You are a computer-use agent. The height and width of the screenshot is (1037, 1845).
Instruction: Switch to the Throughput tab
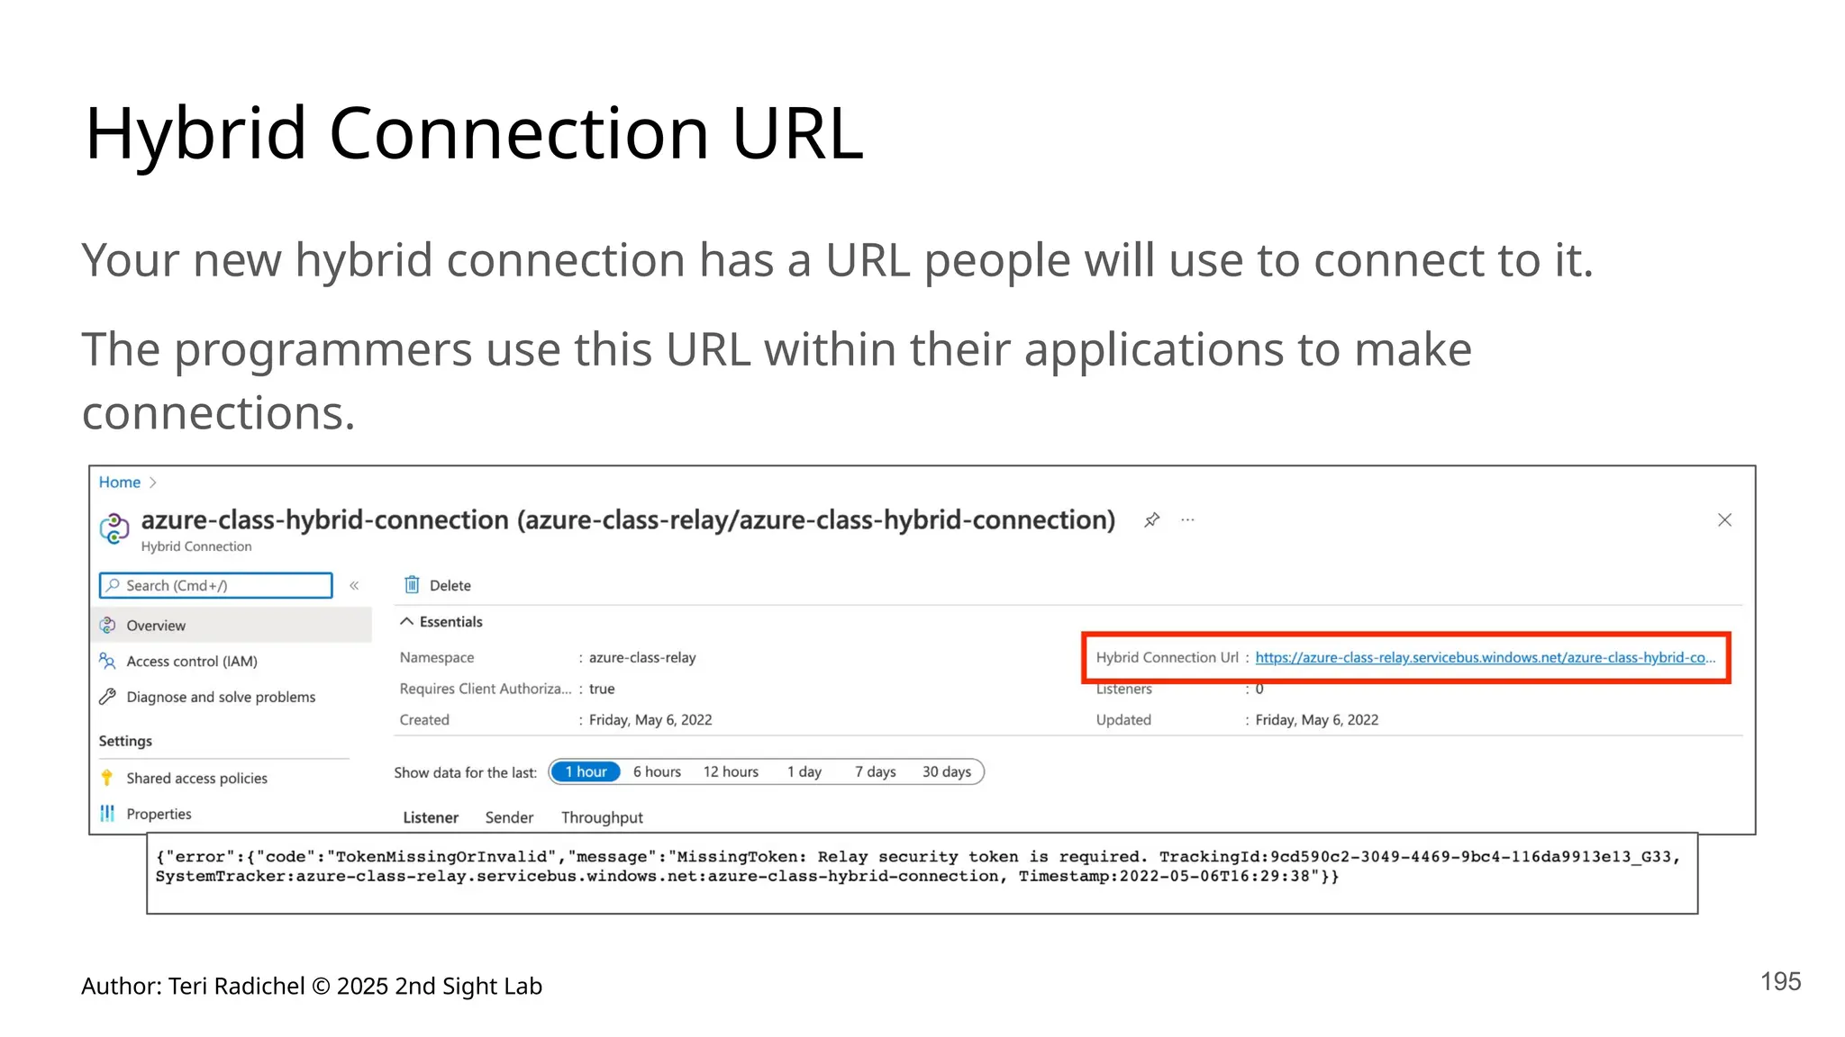click(x=602, y=818)
